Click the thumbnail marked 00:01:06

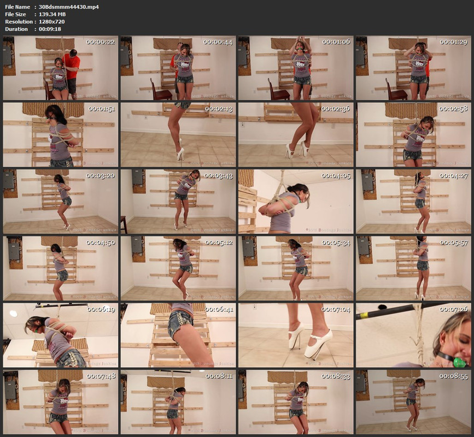coord(296,68)
